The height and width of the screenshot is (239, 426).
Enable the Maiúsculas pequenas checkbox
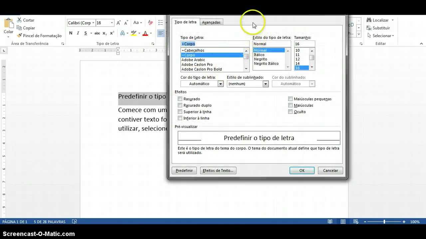tap(291, 99)
